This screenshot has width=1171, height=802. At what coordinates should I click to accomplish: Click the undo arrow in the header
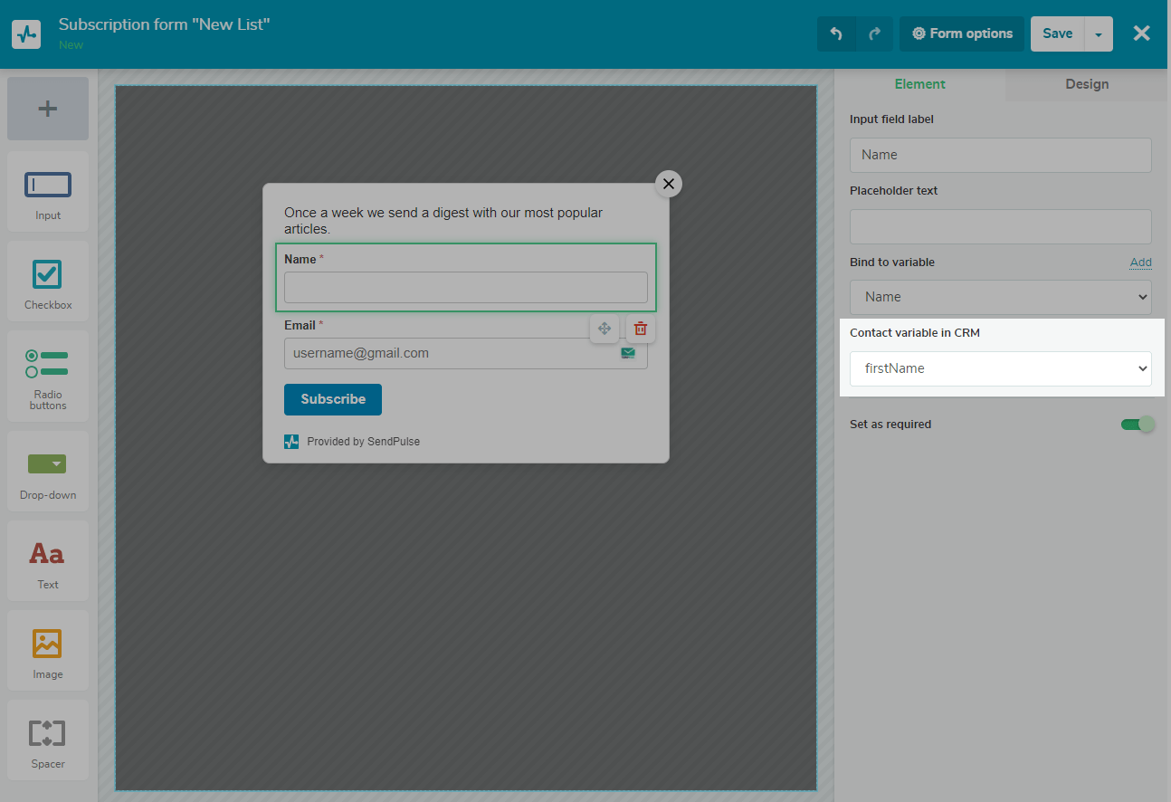click(x=836, y=34)
